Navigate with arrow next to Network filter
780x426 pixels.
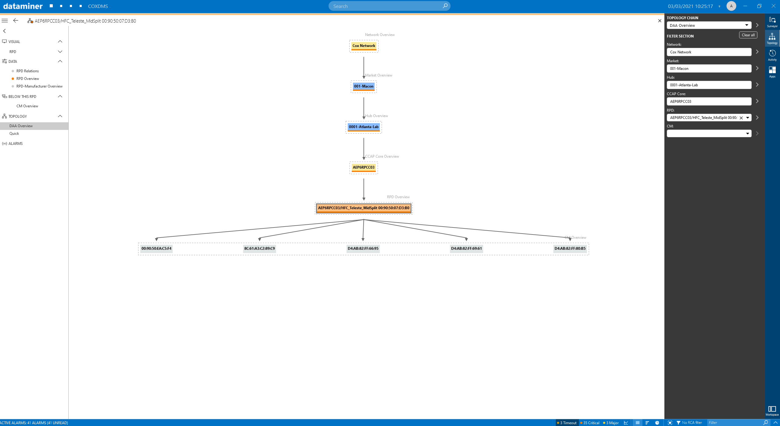click(x=757, y=52)
